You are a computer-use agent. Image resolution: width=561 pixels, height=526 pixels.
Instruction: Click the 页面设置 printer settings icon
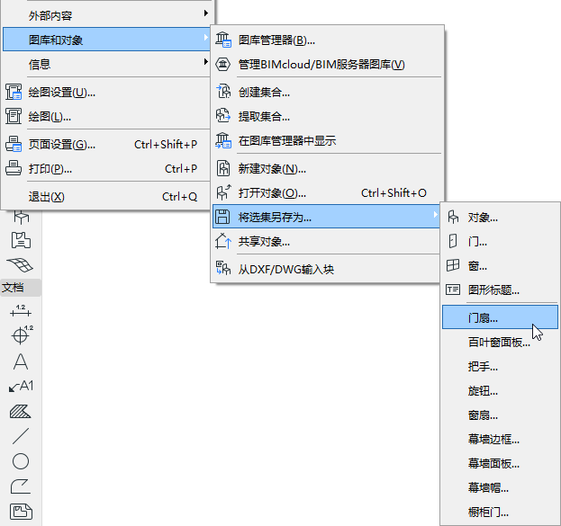point(14,144)
